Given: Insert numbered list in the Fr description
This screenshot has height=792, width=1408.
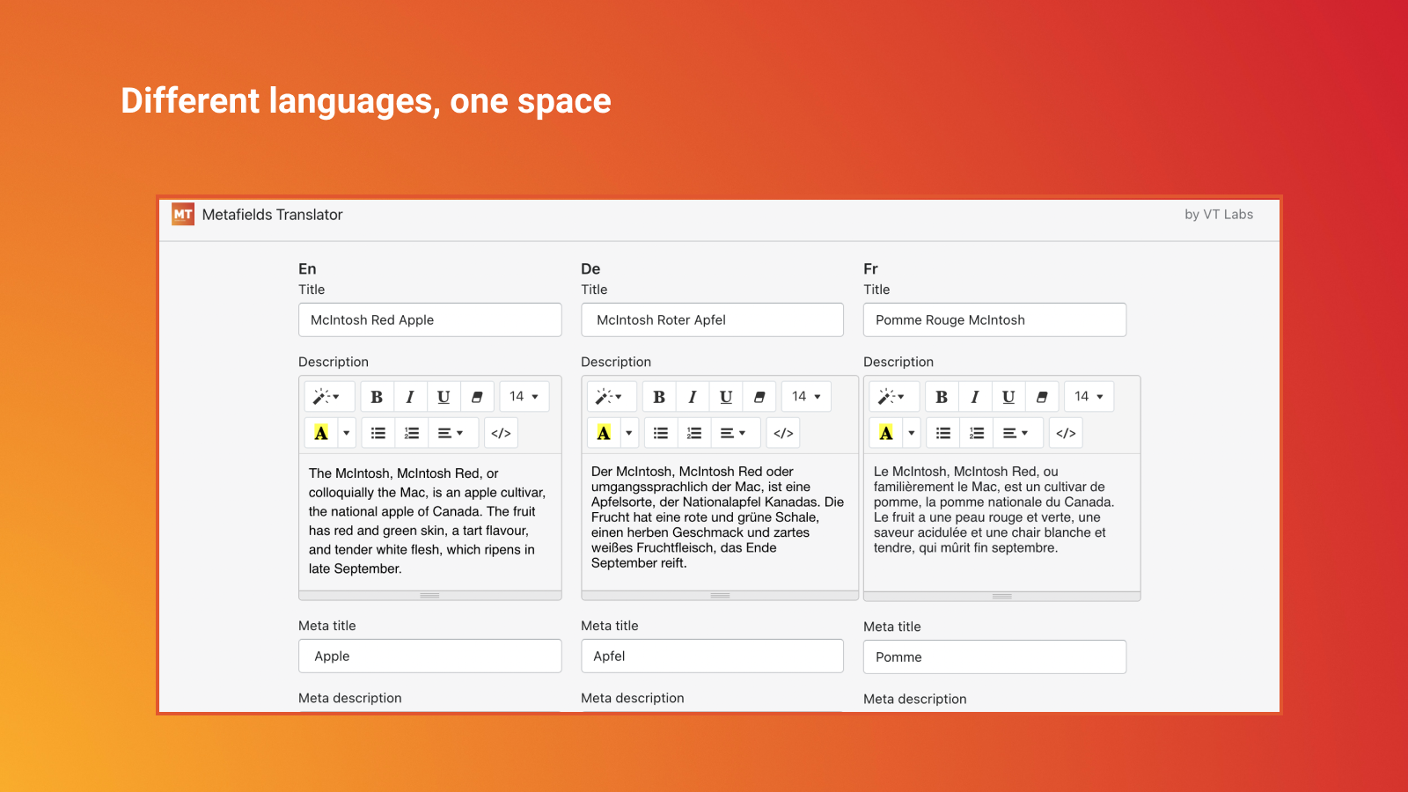Looking at the screenshot, I should (x=977, y=433).
